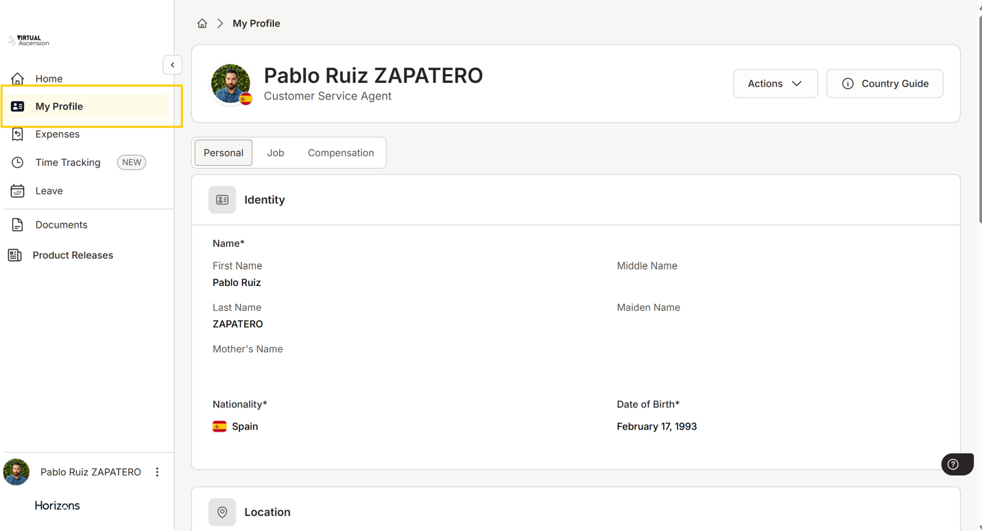Open the help question mark widget
The image size is (982, 531).
(x=953, y=464)
